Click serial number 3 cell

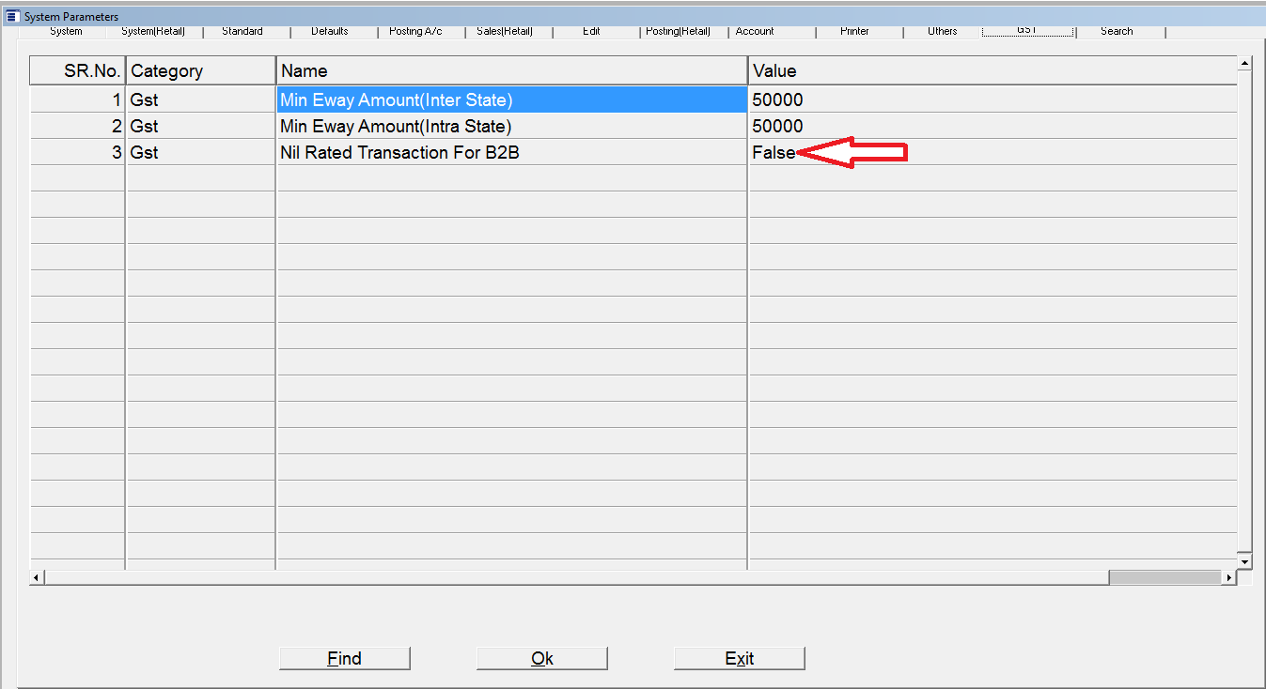78,152
